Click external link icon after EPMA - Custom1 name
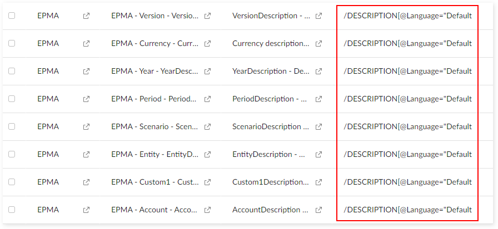Screen dimensions: 498x229 (x=207, y=182)
